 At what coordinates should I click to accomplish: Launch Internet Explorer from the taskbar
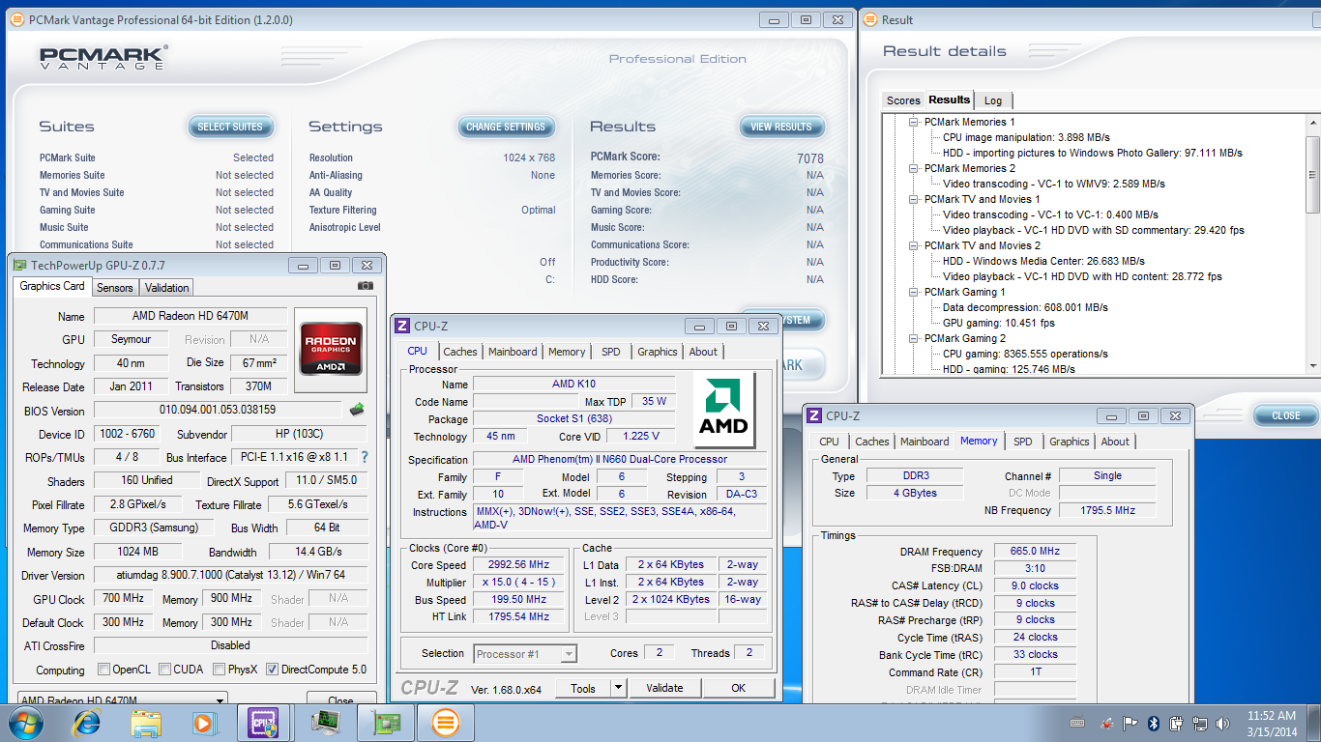(x=87, y=722)
